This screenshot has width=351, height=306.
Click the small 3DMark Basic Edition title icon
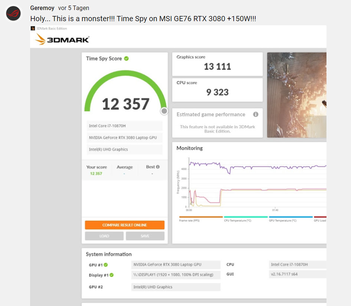point(33,28)
